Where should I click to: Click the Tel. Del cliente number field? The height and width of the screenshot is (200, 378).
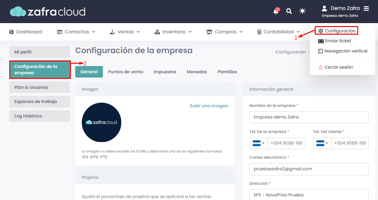pyautogui.click(x=350, y=143)
